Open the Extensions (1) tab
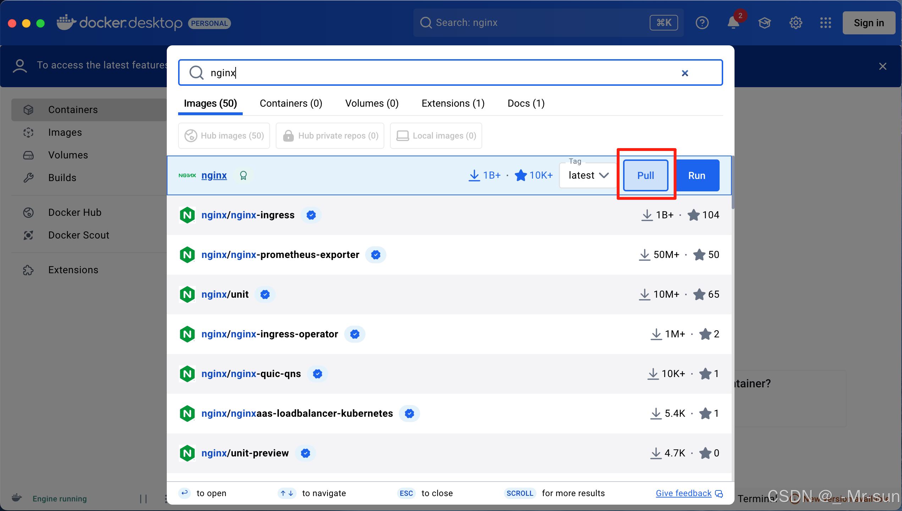 click(453, 103)
